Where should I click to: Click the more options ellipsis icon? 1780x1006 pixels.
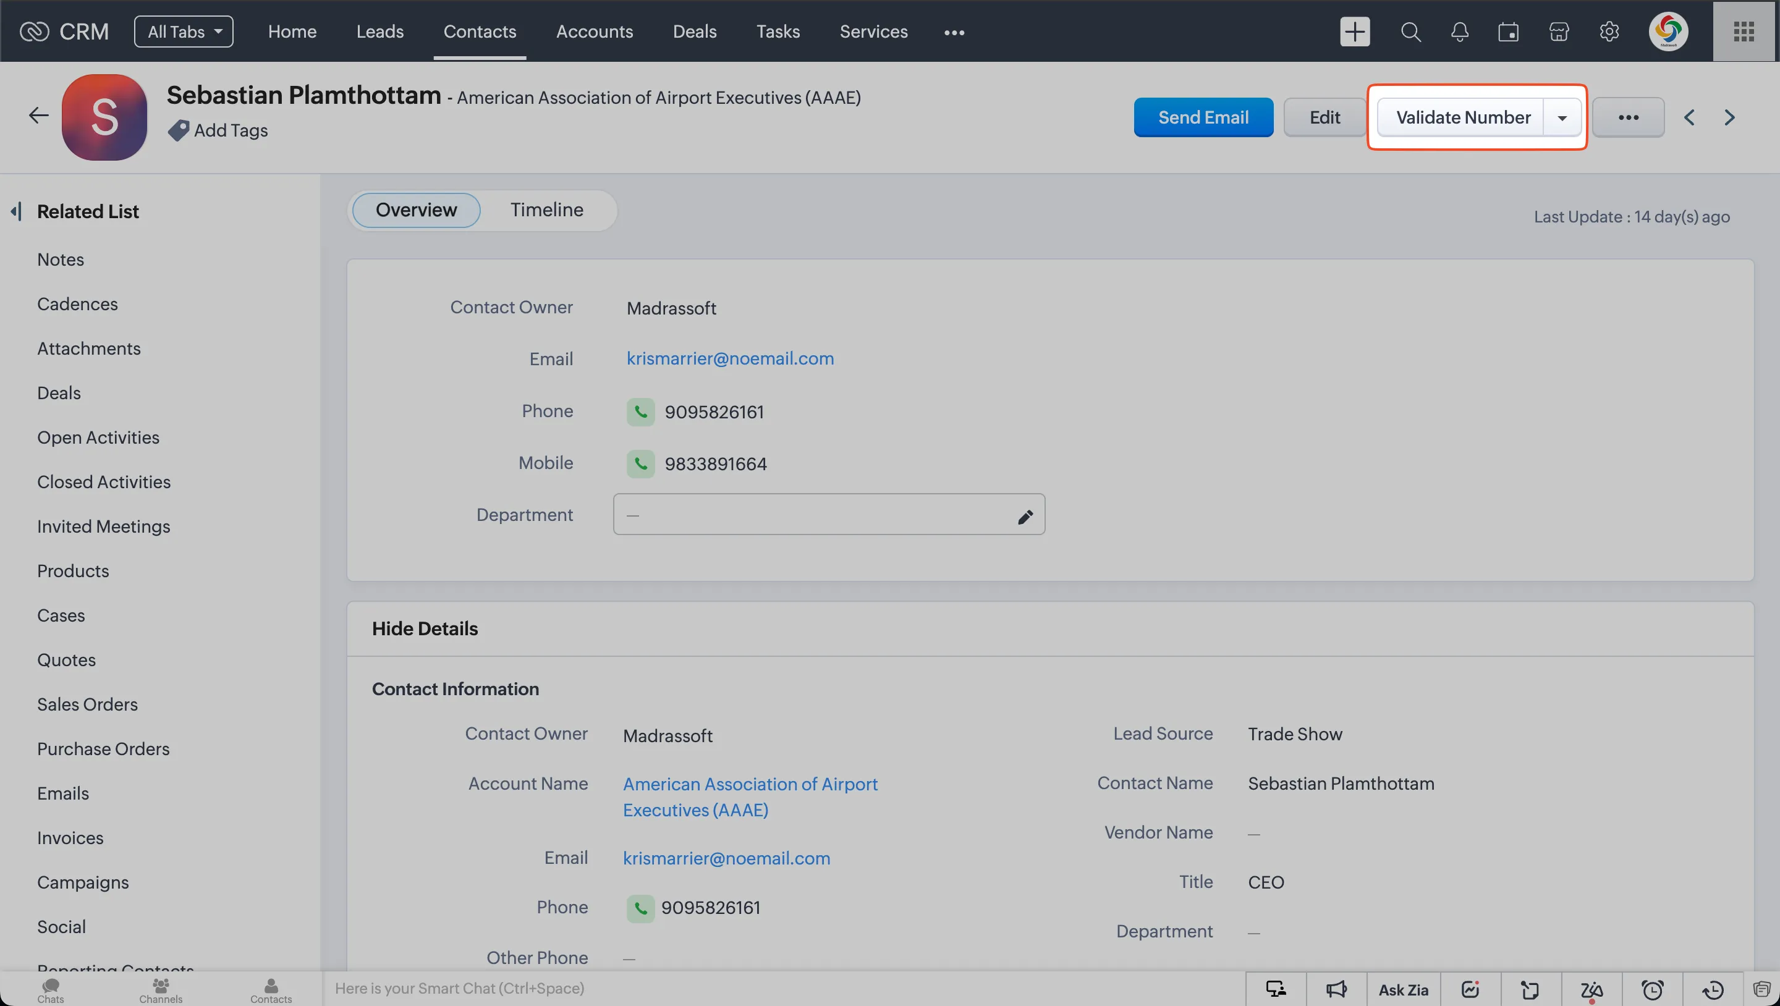coord(1629,116)
